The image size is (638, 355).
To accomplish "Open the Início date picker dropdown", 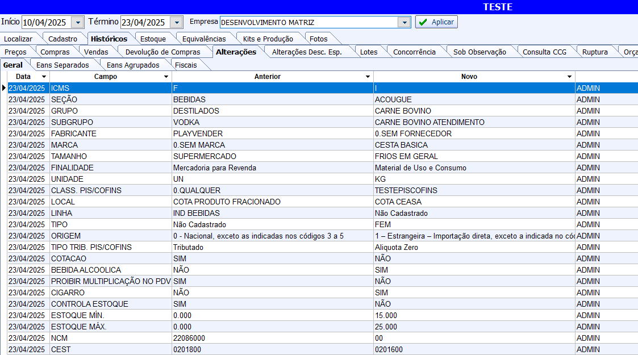I will [x=78, y=23].
